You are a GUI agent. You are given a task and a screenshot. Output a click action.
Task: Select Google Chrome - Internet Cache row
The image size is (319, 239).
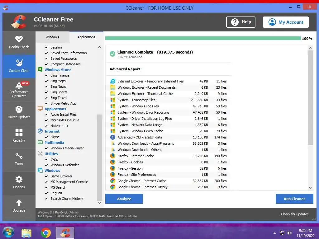tap(169, 181)
